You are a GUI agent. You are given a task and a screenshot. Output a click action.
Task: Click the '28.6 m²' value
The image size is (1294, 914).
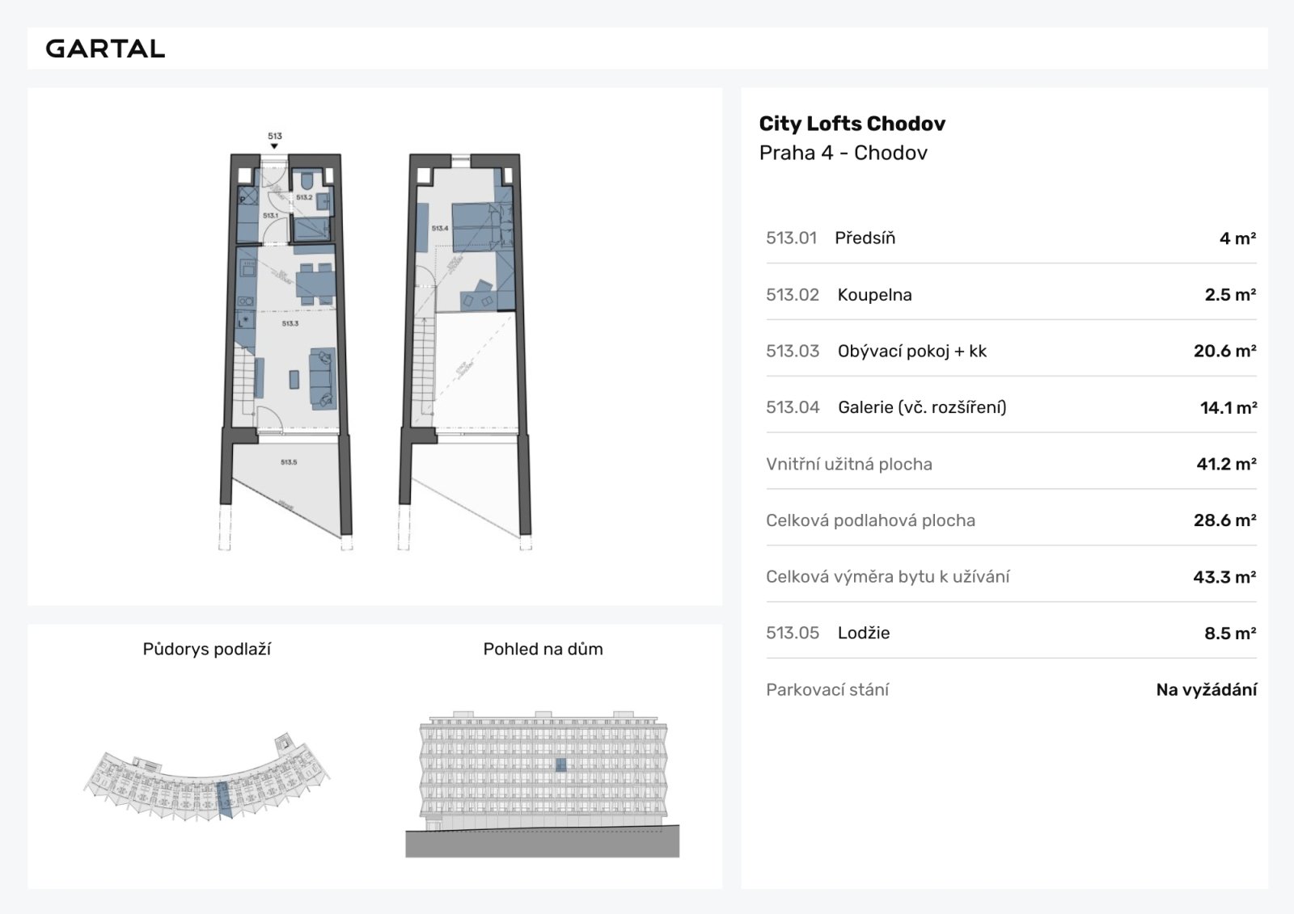[1225, 520]
